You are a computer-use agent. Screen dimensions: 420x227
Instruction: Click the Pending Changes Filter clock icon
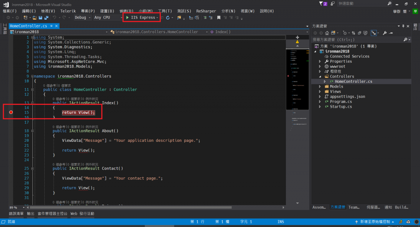point(345,33)
